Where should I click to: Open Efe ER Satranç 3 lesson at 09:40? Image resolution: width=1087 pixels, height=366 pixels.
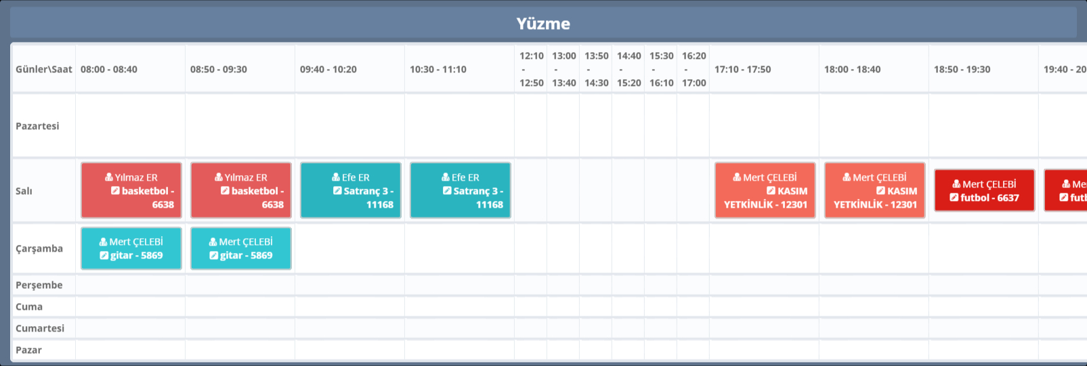coord(351,191)
